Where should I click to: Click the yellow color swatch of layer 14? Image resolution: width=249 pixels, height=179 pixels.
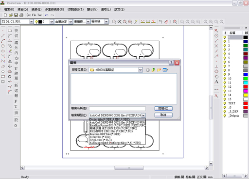point(246,95)
